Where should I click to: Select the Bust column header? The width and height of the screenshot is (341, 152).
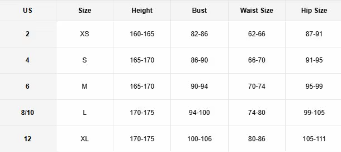point(199,10)
